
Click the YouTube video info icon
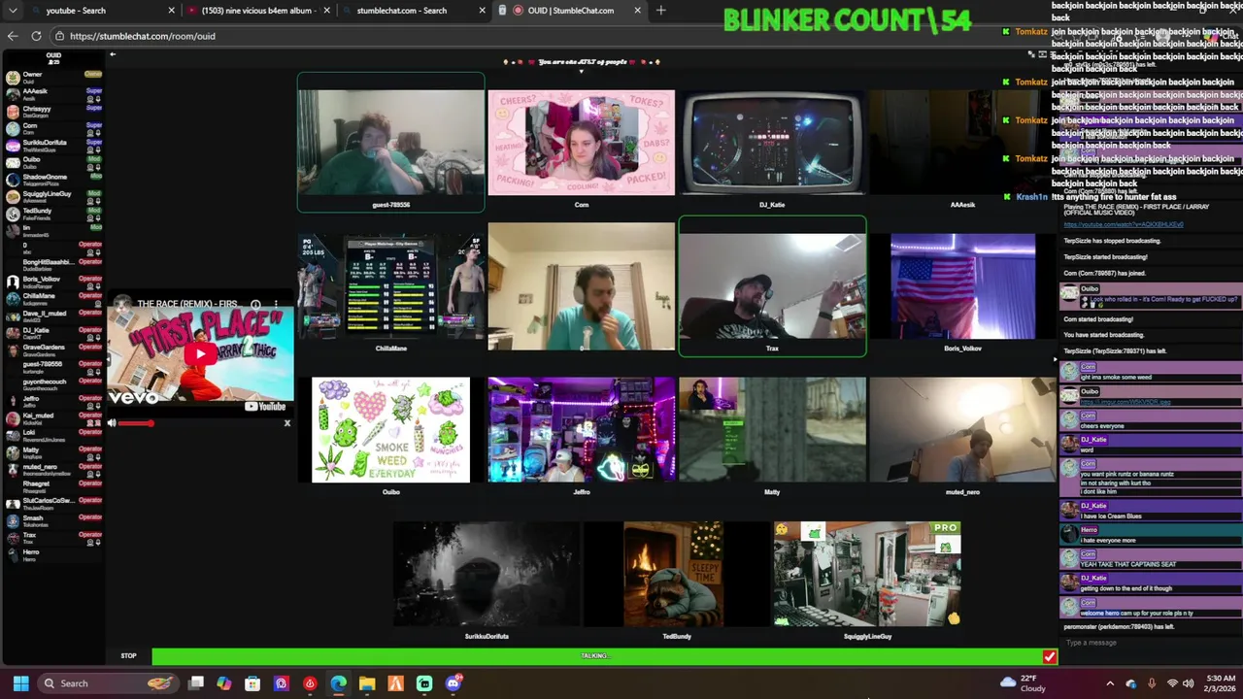[255, 305]
